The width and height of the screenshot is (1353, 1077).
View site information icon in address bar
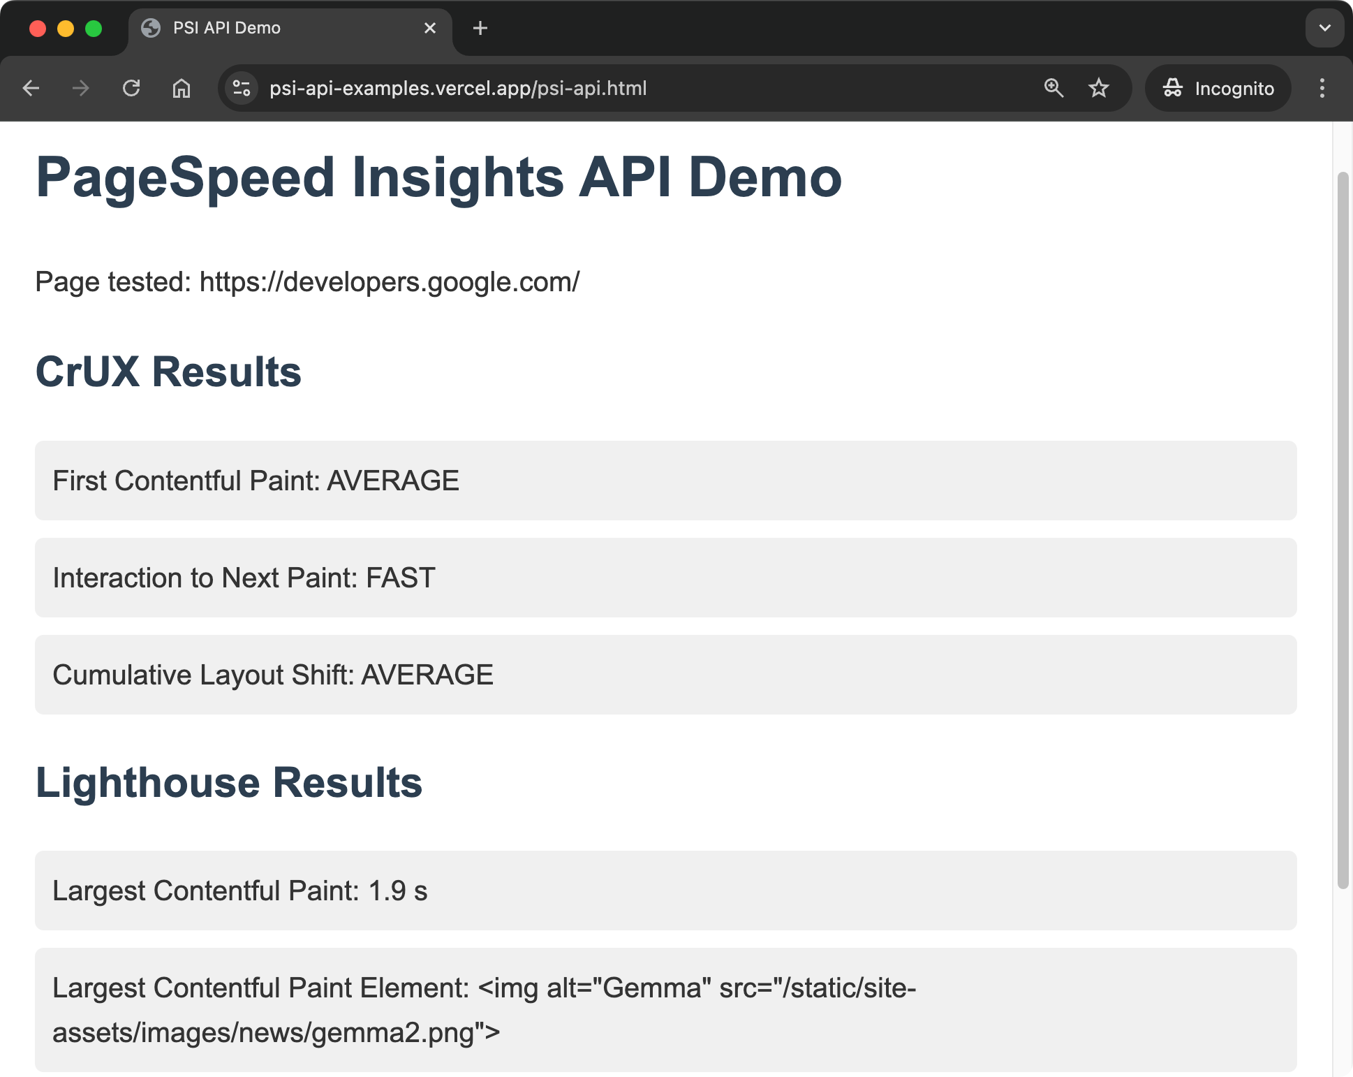pyautogui.click(x=242, y=88)
